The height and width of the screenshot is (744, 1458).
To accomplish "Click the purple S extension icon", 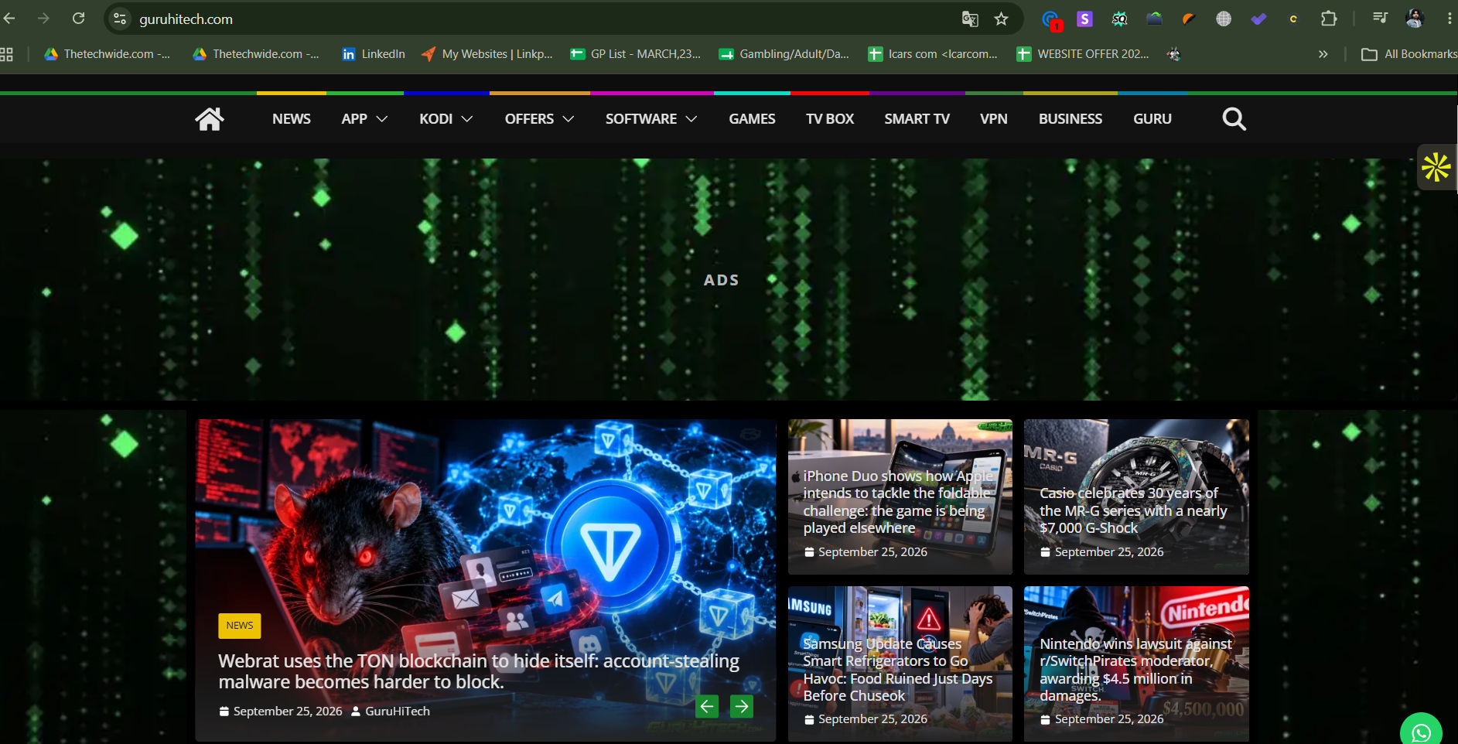I will coord(1084,19).
